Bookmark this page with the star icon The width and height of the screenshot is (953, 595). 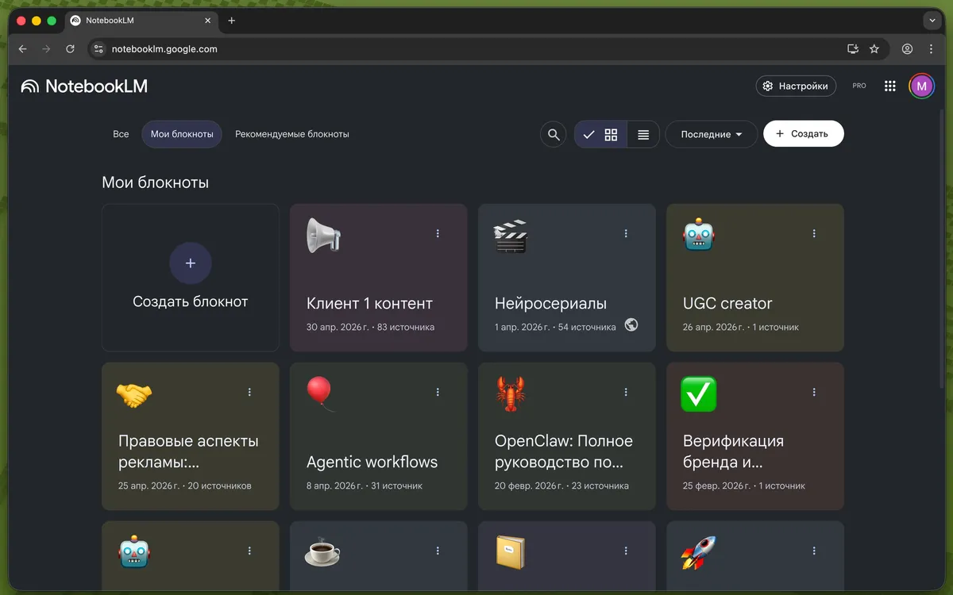coord(874,48)
